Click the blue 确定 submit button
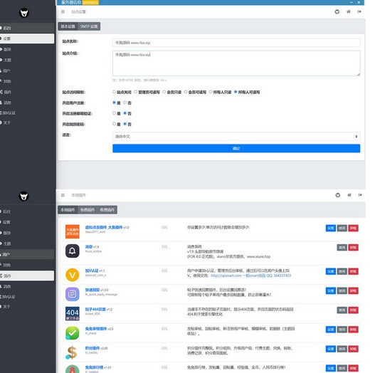370x373 pixels. [x=236, y=149]
